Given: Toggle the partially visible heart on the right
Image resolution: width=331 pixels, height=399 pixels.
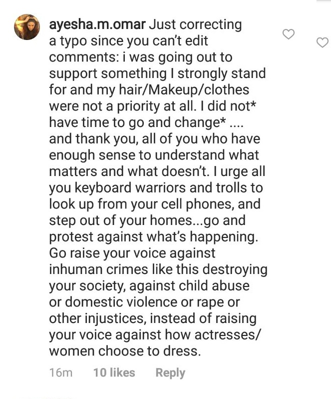Looking at the screenshot, I should (323, 42).
